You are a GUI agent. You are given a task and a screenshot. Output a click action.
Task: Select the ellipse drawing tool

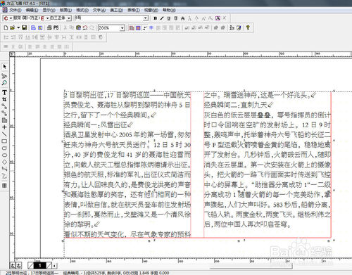point(4,155)
